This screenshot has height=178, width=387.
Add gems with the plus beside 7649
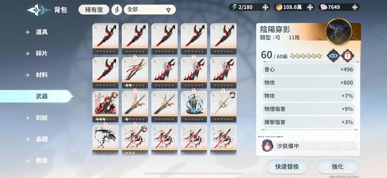click(355, 7)
